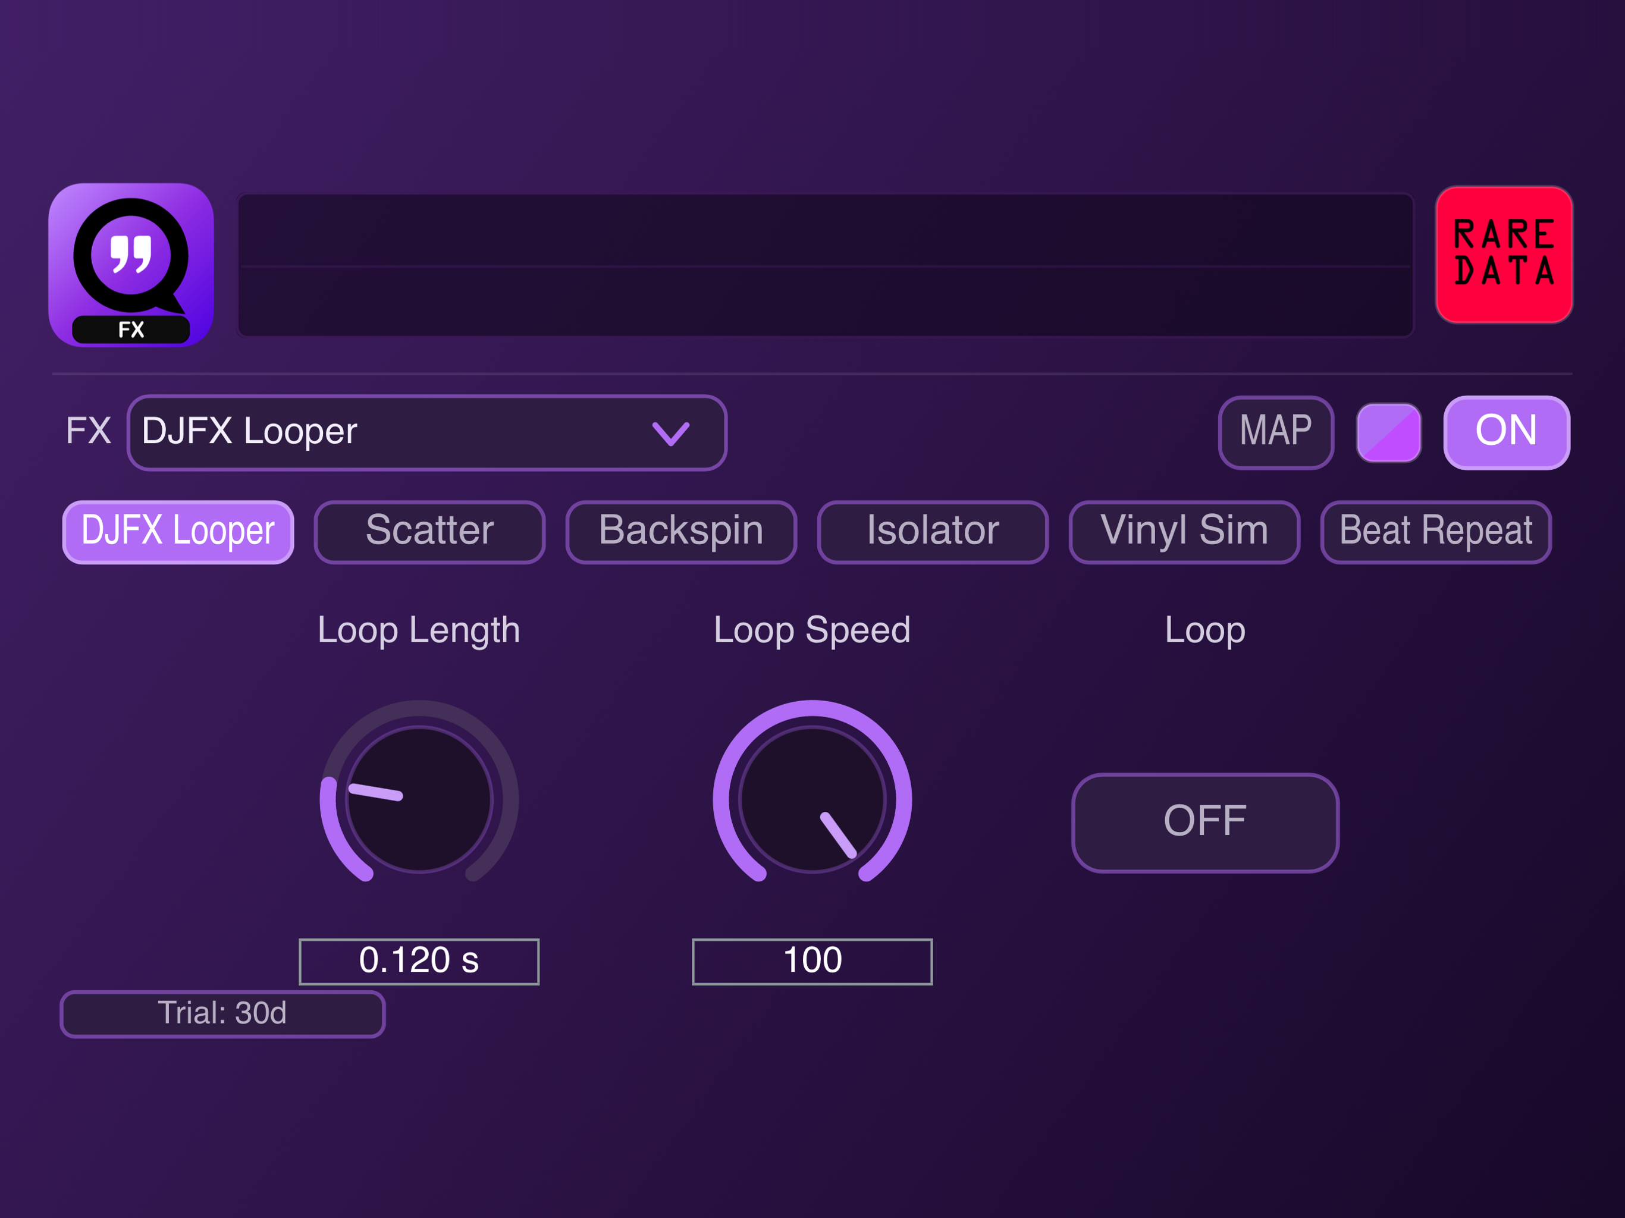This screenshot has width=1625, height=1218.
Task: Open the Rare Data red logo
Action: [1504, 254]
